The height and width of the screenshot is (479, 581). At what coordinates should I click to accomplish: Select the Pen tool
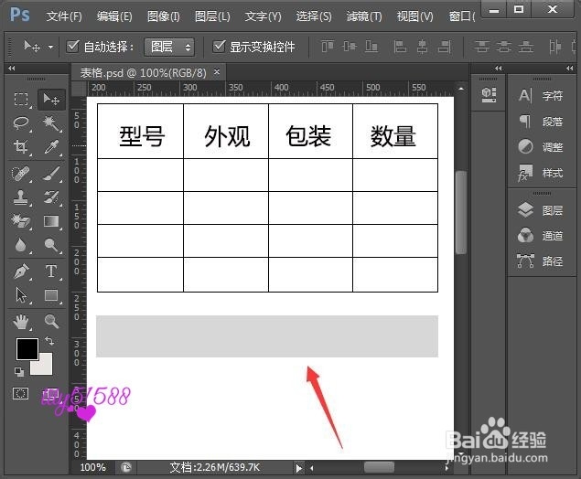coord(21,271)
